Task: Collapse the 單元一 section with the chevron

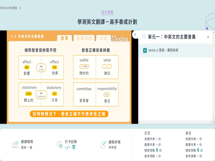Action: [208, 37]
